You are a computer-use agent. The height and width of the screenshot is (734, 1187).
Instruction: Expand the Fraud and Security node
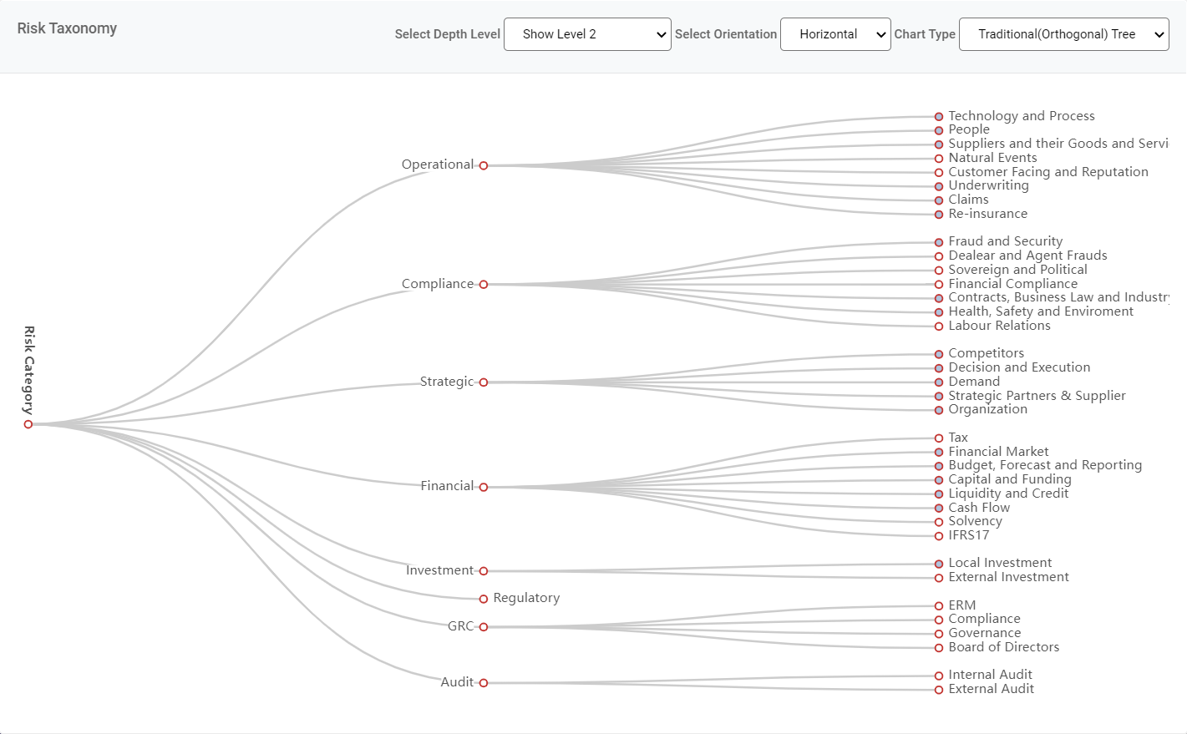click(939, 242)
